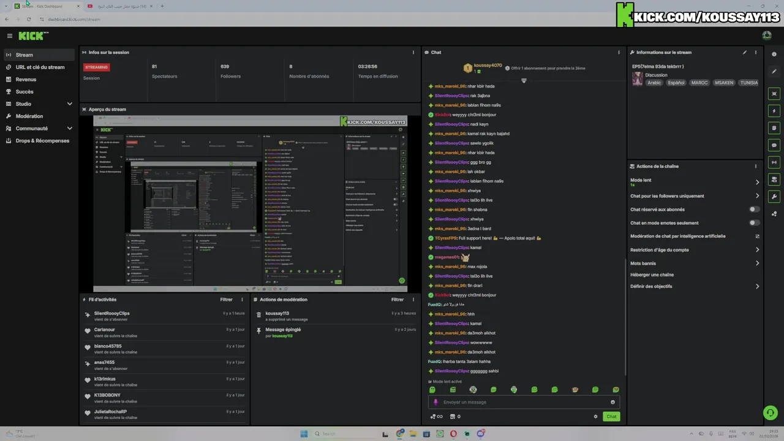784x441 pixels.
Task: Toggle the broadcast signal widget icon in right toolbar
Action: click(774, 162)
